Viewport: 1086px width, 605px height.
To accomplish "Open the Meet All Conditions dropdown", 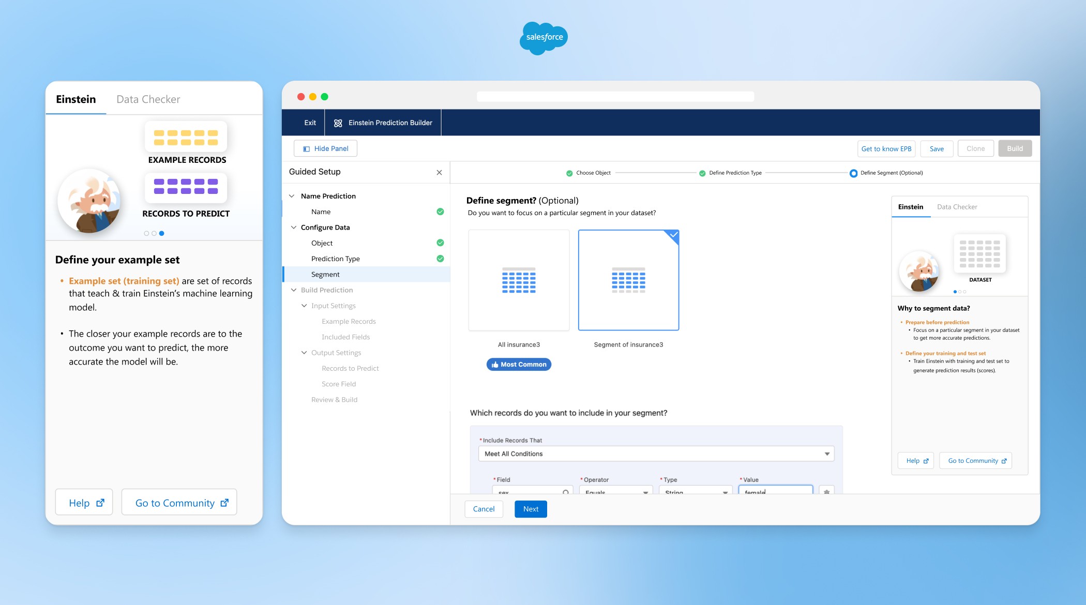I will [656, 454].
